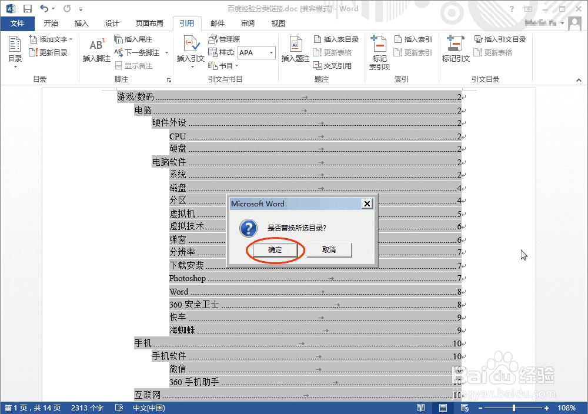The width and height of the screenshot is (588, 414).
Task: Switch to the Mailings (邮件) tab
Action: (218, 24)
